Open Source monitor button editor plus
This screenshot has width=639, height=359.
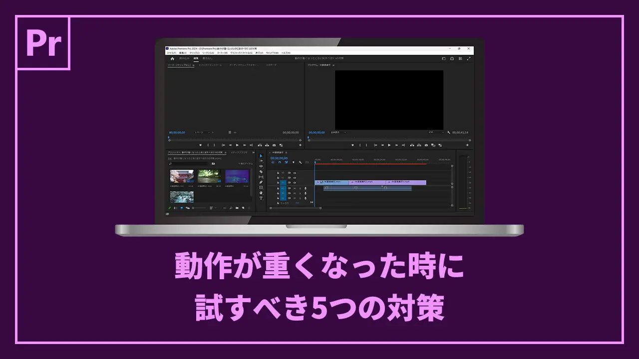pos(300,145)
